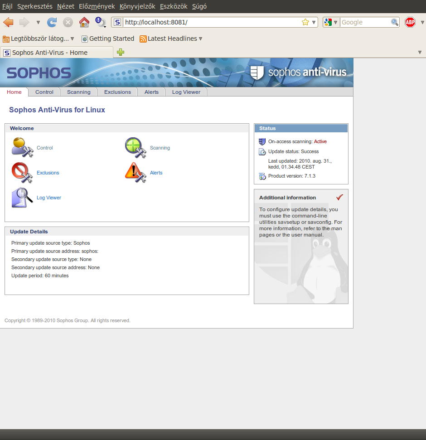426x440 pixels.
Task: Click the Log Viewer magnifier document icon
Action: [x=22, y=197]
